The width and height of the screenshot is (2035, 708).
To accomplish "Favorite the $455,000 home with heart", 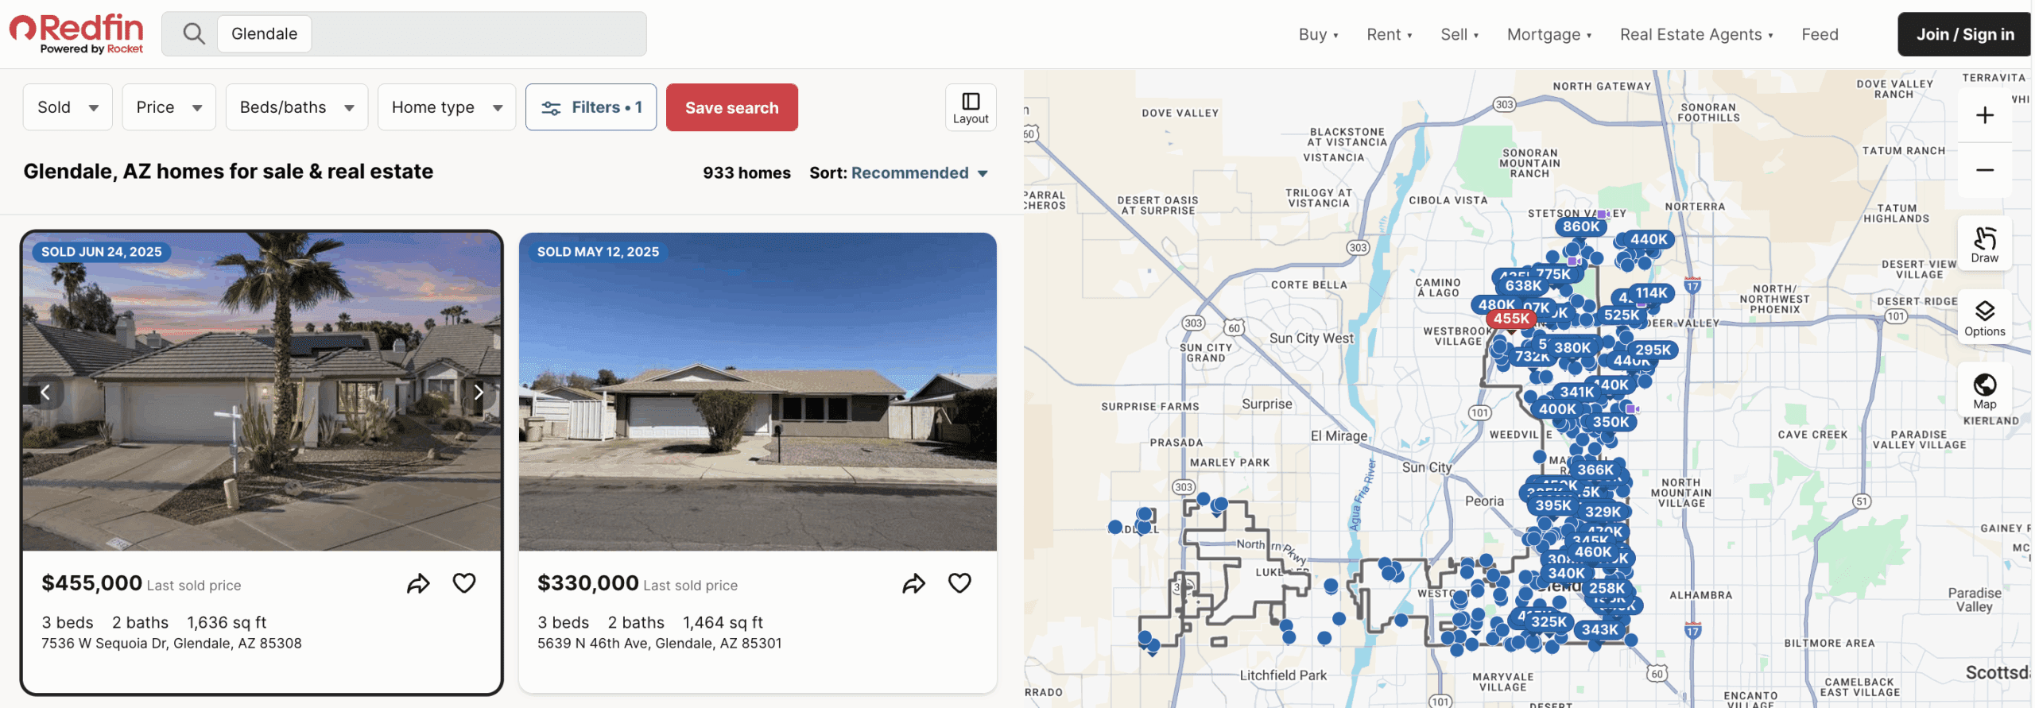I will click(464, 583).
